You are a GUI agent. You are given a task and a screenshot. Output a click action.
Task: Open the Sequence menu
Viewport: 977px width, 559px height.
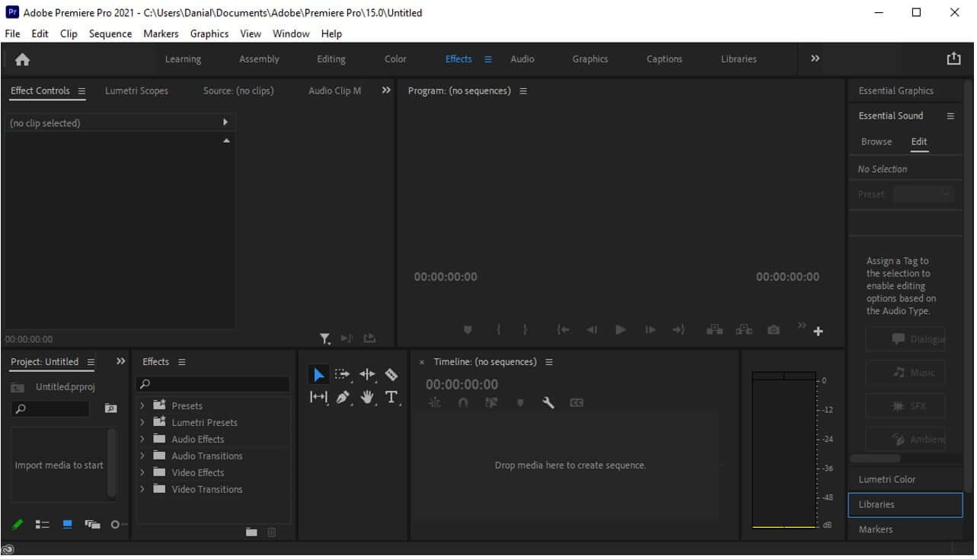(110, 33)
